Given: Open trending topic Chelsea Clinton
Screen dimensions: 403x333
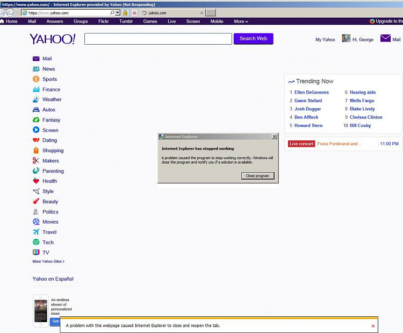Looking at the screenshot, I should tap(366, 117).
